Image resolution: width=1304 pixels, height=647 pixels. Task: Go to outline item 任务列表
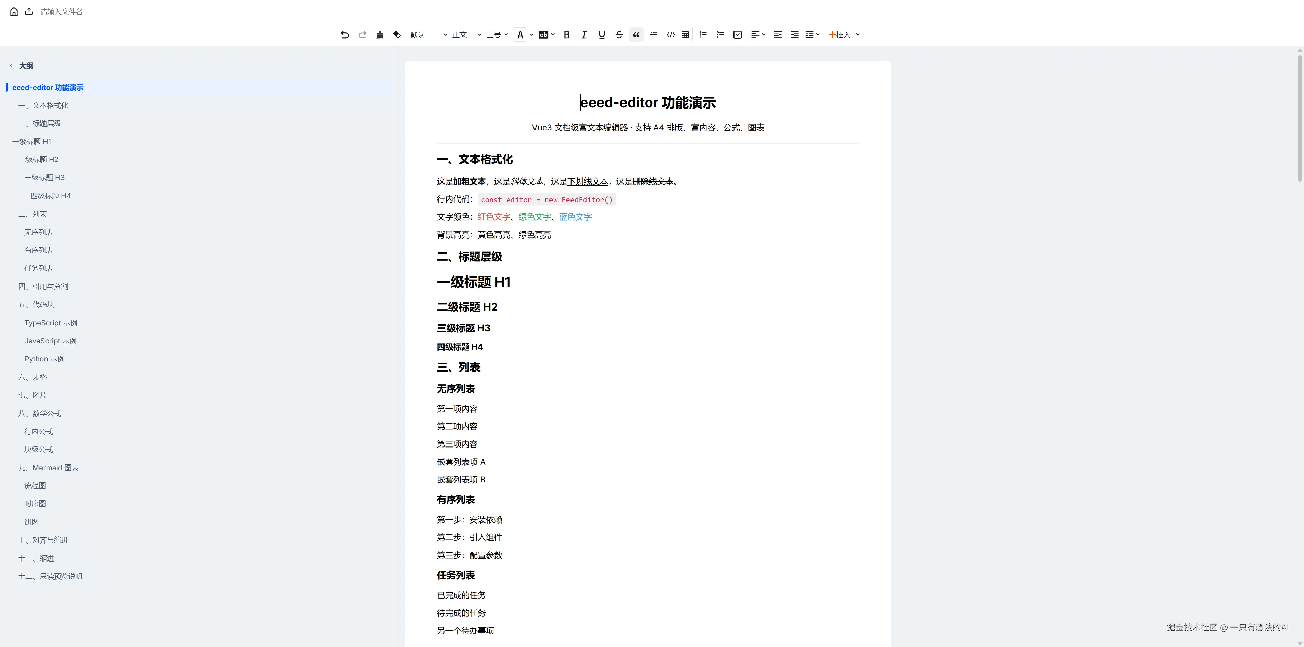[38, 268]
